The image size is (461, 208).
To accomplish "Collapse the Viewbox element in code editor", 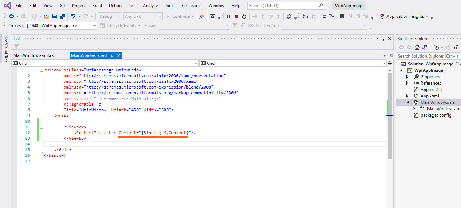I will tap(42, 127).
